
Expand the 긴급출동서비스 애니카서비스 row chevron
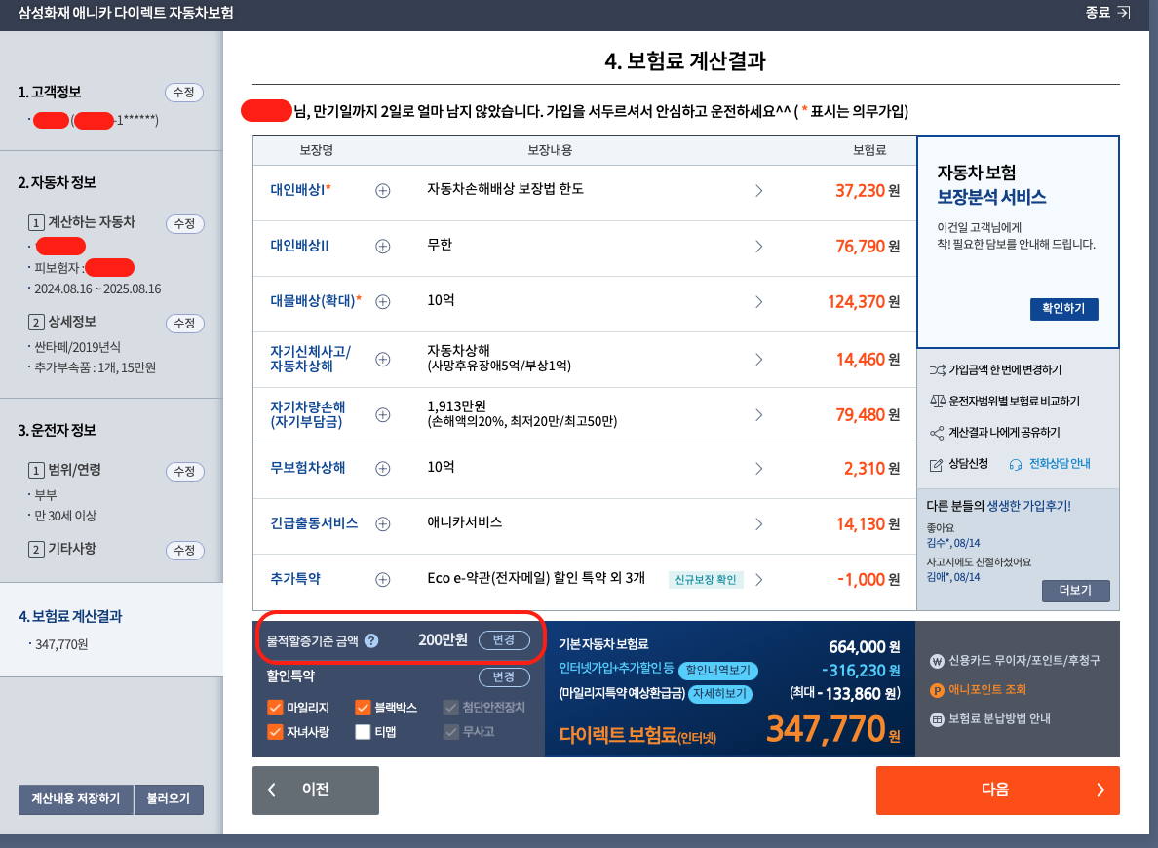[758, 523]
